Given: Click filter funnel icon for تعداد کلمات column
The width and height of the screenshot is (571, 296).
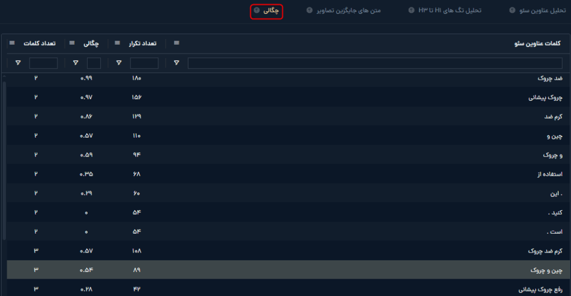Looking at the screenshot, I should [x=18, y=63].
